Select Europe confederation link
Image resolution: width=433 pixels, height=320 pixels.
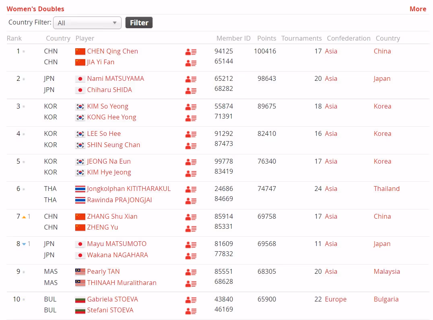pos(336,299)
